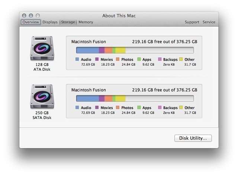The height and width of the screenshot is (175, 238).
Task: Open the Displays tab
Action: point(50,22)
